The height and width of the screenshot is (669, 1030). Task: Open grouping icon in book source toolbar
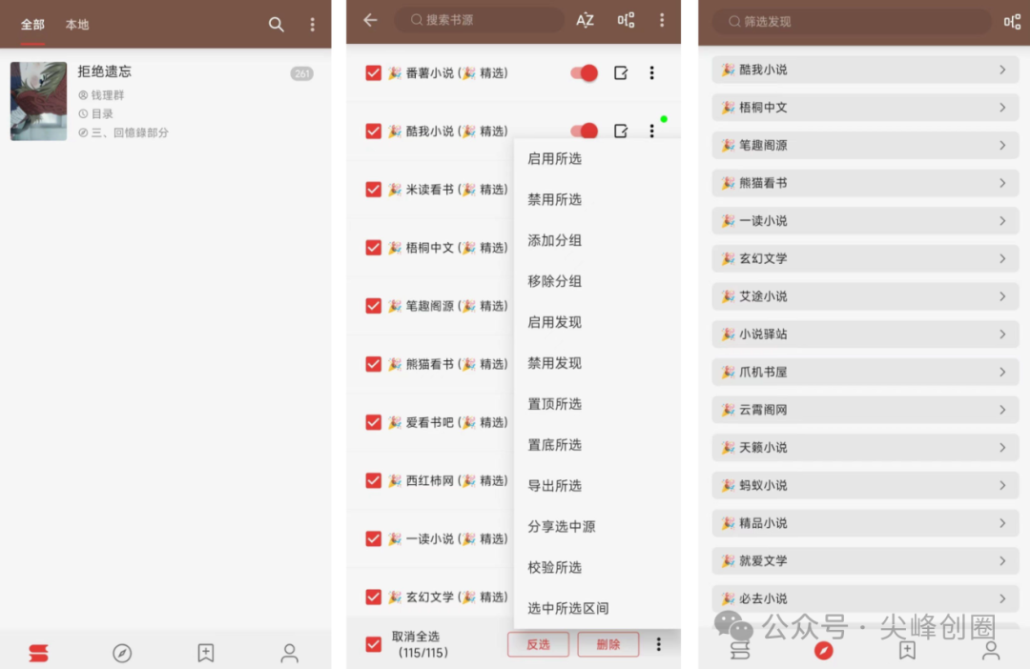[x=626, y=20]
